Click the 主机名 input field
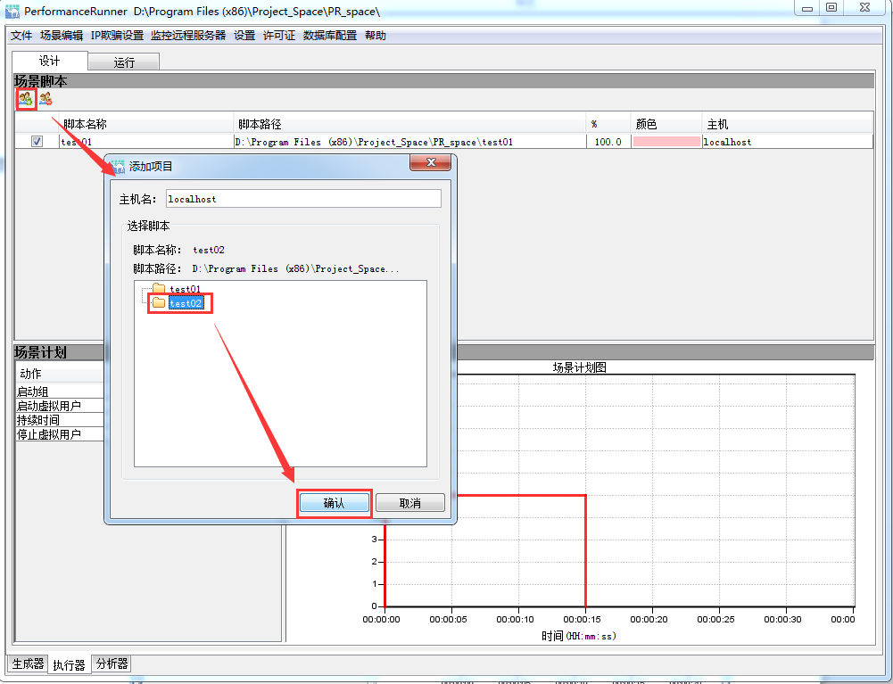 point(303,199)
